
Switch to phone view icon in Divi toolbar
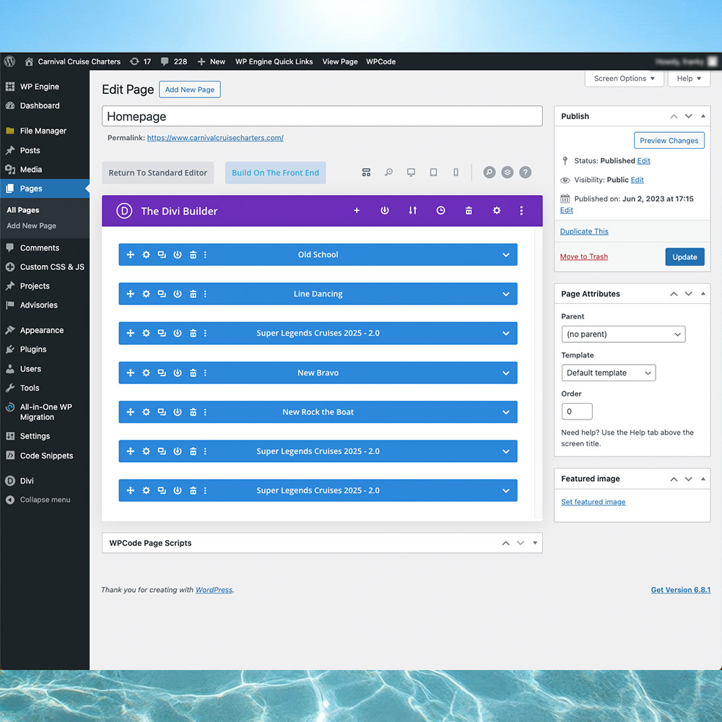(x=456, y=173)
